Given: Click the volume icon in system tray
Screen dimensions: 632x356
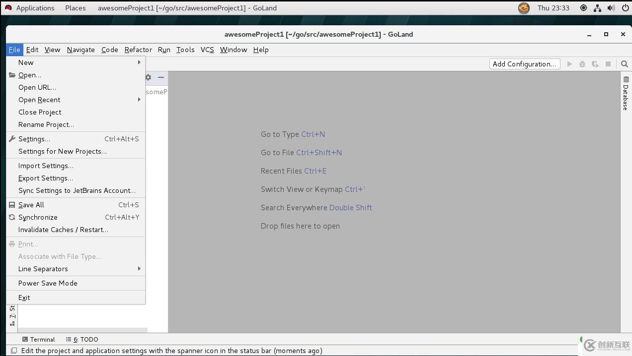Looking at the screenshot, I should click(x=612, y=8).
